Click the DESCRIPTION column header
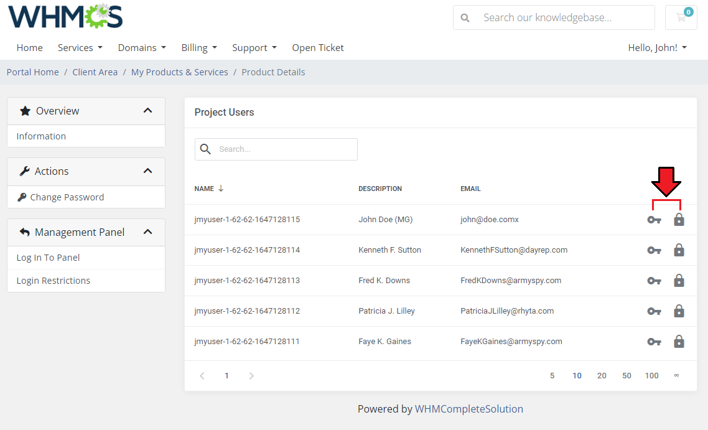Image resolution: width=708 pixels, height=430 pixels. point(380,189)
